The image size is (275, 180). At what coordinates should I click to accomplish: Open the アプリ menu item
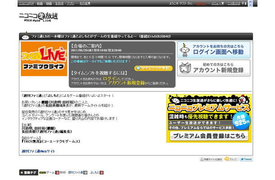pos(70,3)
